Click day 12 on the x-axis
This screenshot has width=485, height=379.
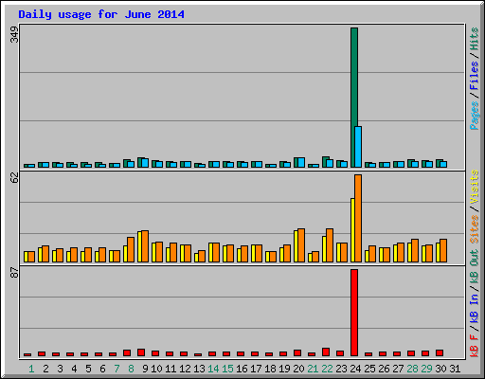(185, 369)
